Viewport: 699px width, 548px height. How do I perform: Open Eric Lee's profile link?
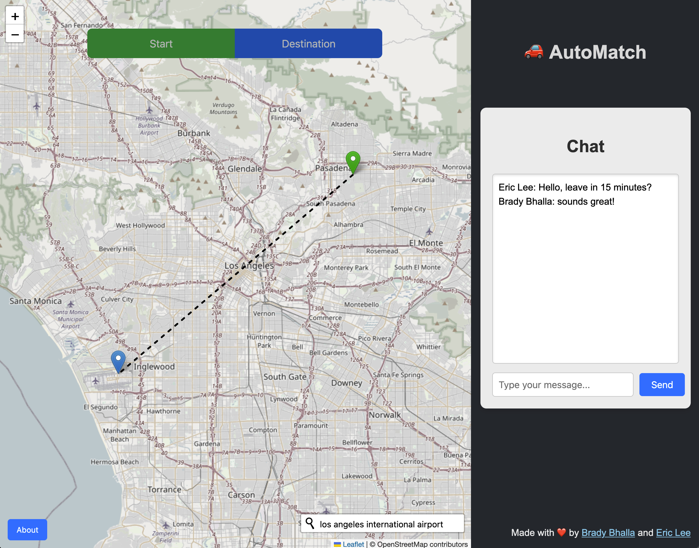[x=673, y=533]
